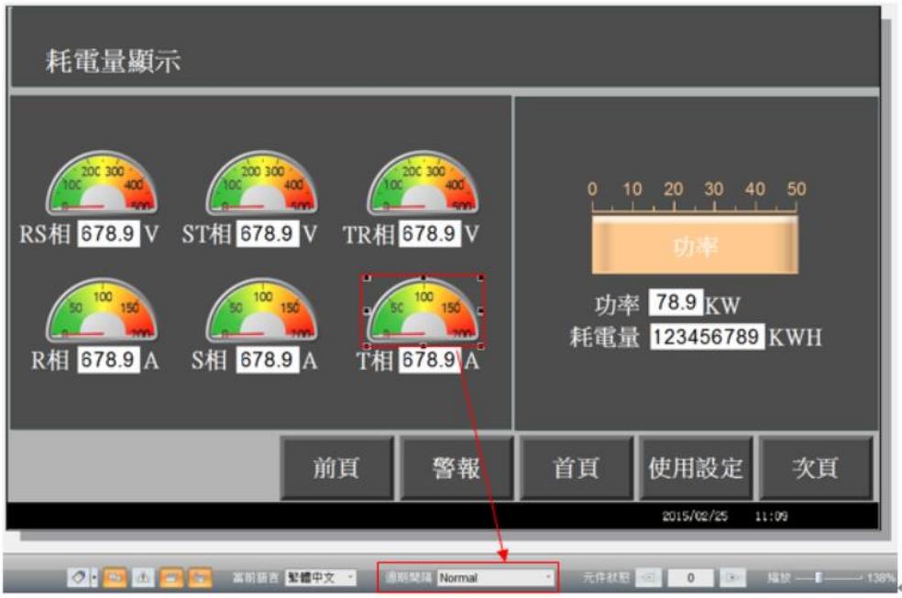
Task: Toggle the first orange highlighted toolbar icon
Action: [x=115, y=577]
